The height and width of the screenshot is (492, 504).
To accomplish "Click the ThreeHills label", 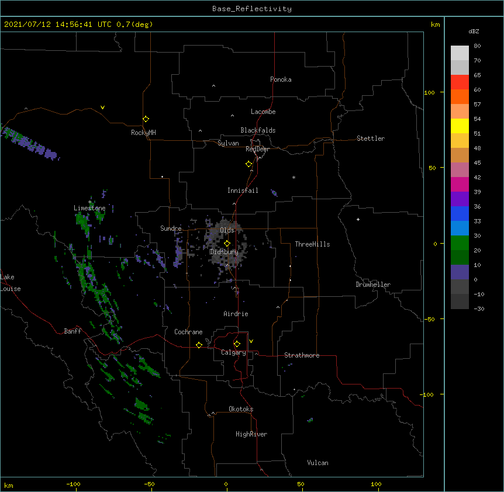I will tap(312, 244).
